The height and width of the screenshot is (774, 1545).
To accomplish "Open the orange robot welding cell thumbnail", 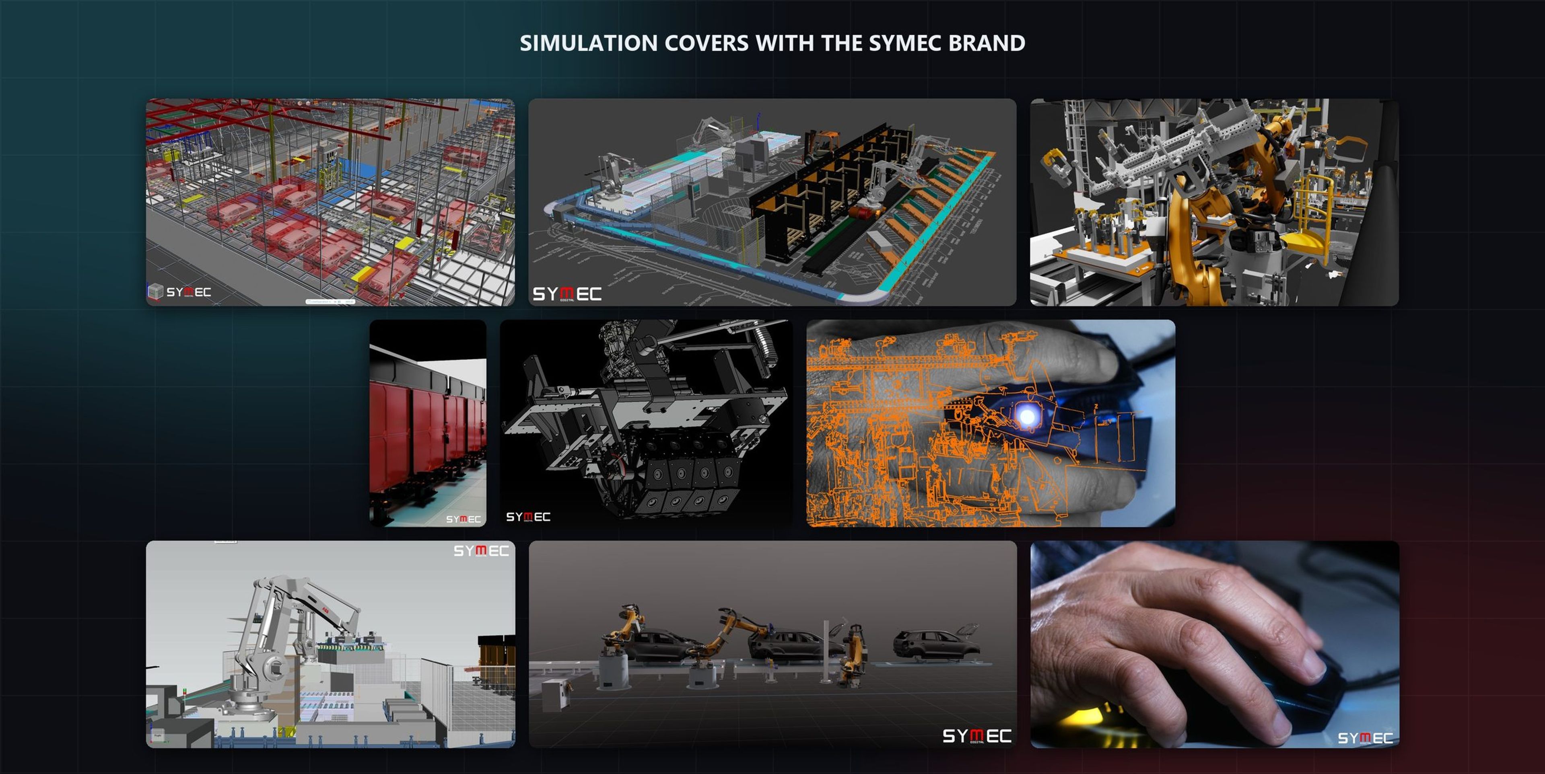I will [1215, 203].
